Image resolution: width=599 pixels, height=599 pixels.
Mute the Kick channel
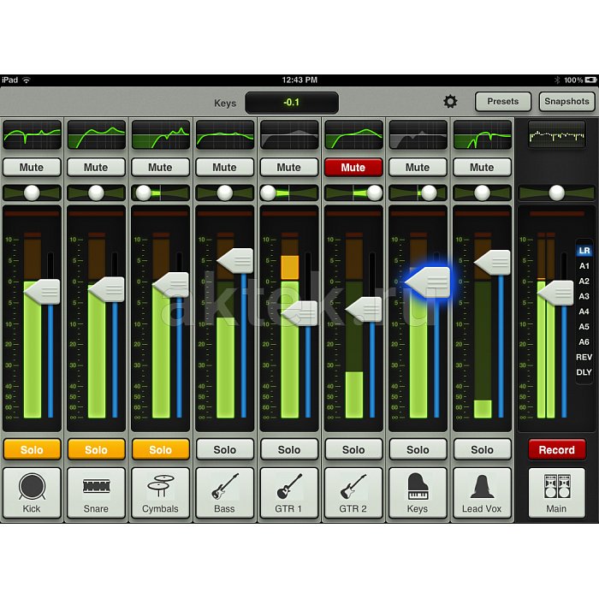[x=32, y=168]
